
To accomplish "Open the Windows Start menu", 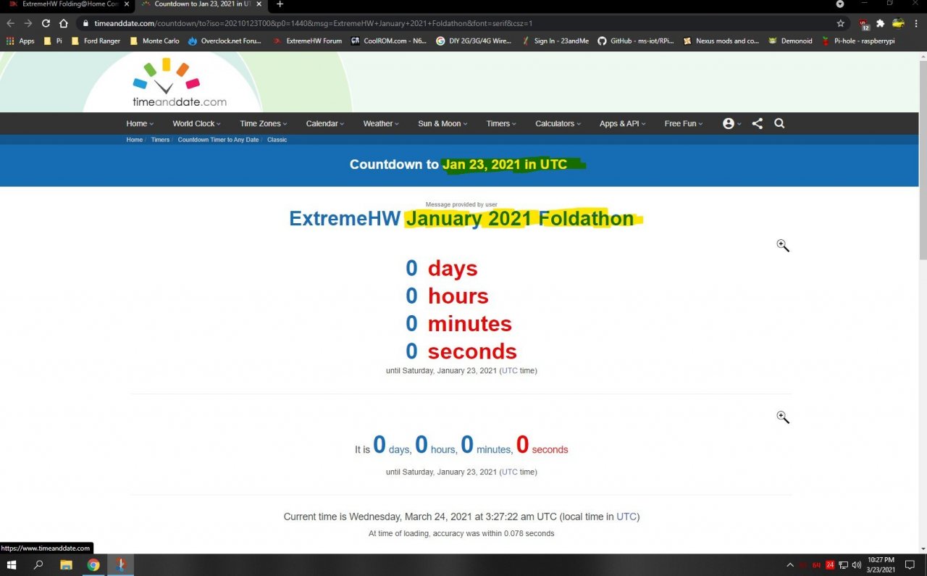I will click(x=11, y=564).
